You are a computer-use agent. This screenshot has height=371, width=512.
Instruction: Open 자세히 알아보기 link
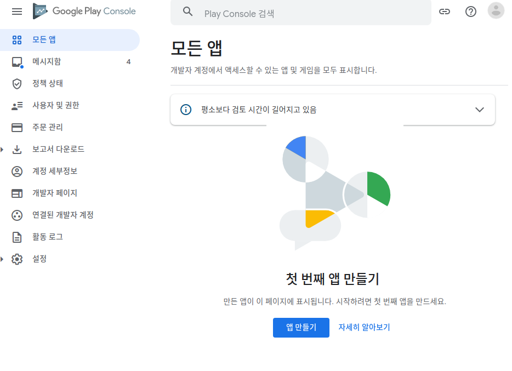(x=364, y=327)
